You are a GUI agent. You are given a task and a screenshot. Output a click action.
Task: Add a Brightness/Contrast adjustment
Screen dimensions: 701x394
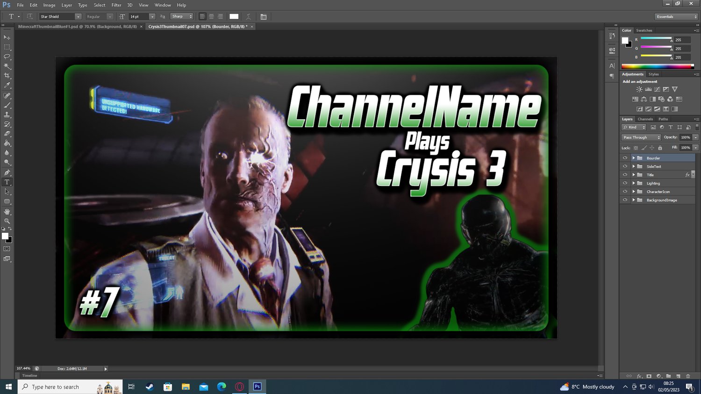(x=639, y=89)
